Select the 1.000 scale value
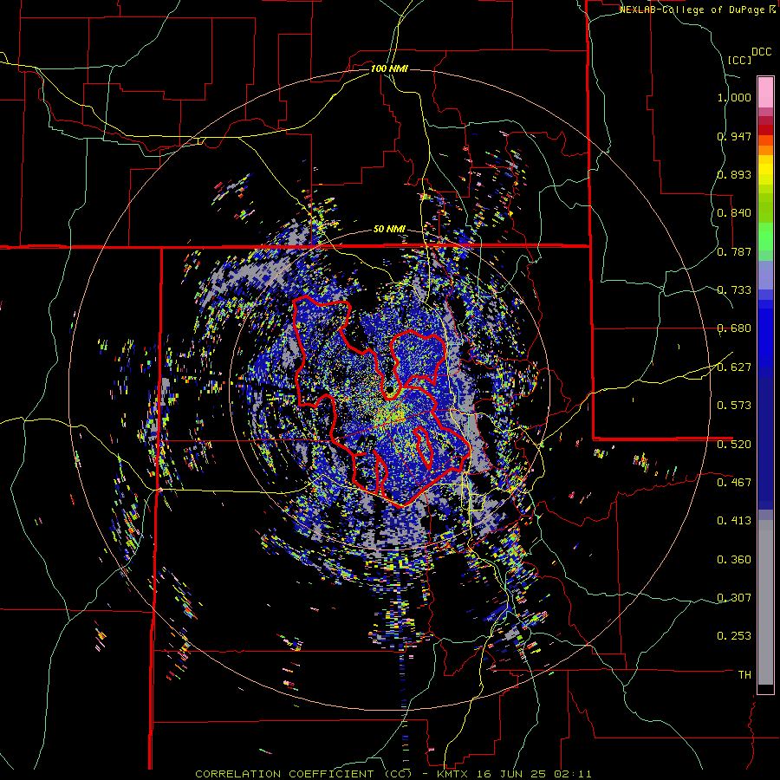780x780 pixels. coord(734,97)
